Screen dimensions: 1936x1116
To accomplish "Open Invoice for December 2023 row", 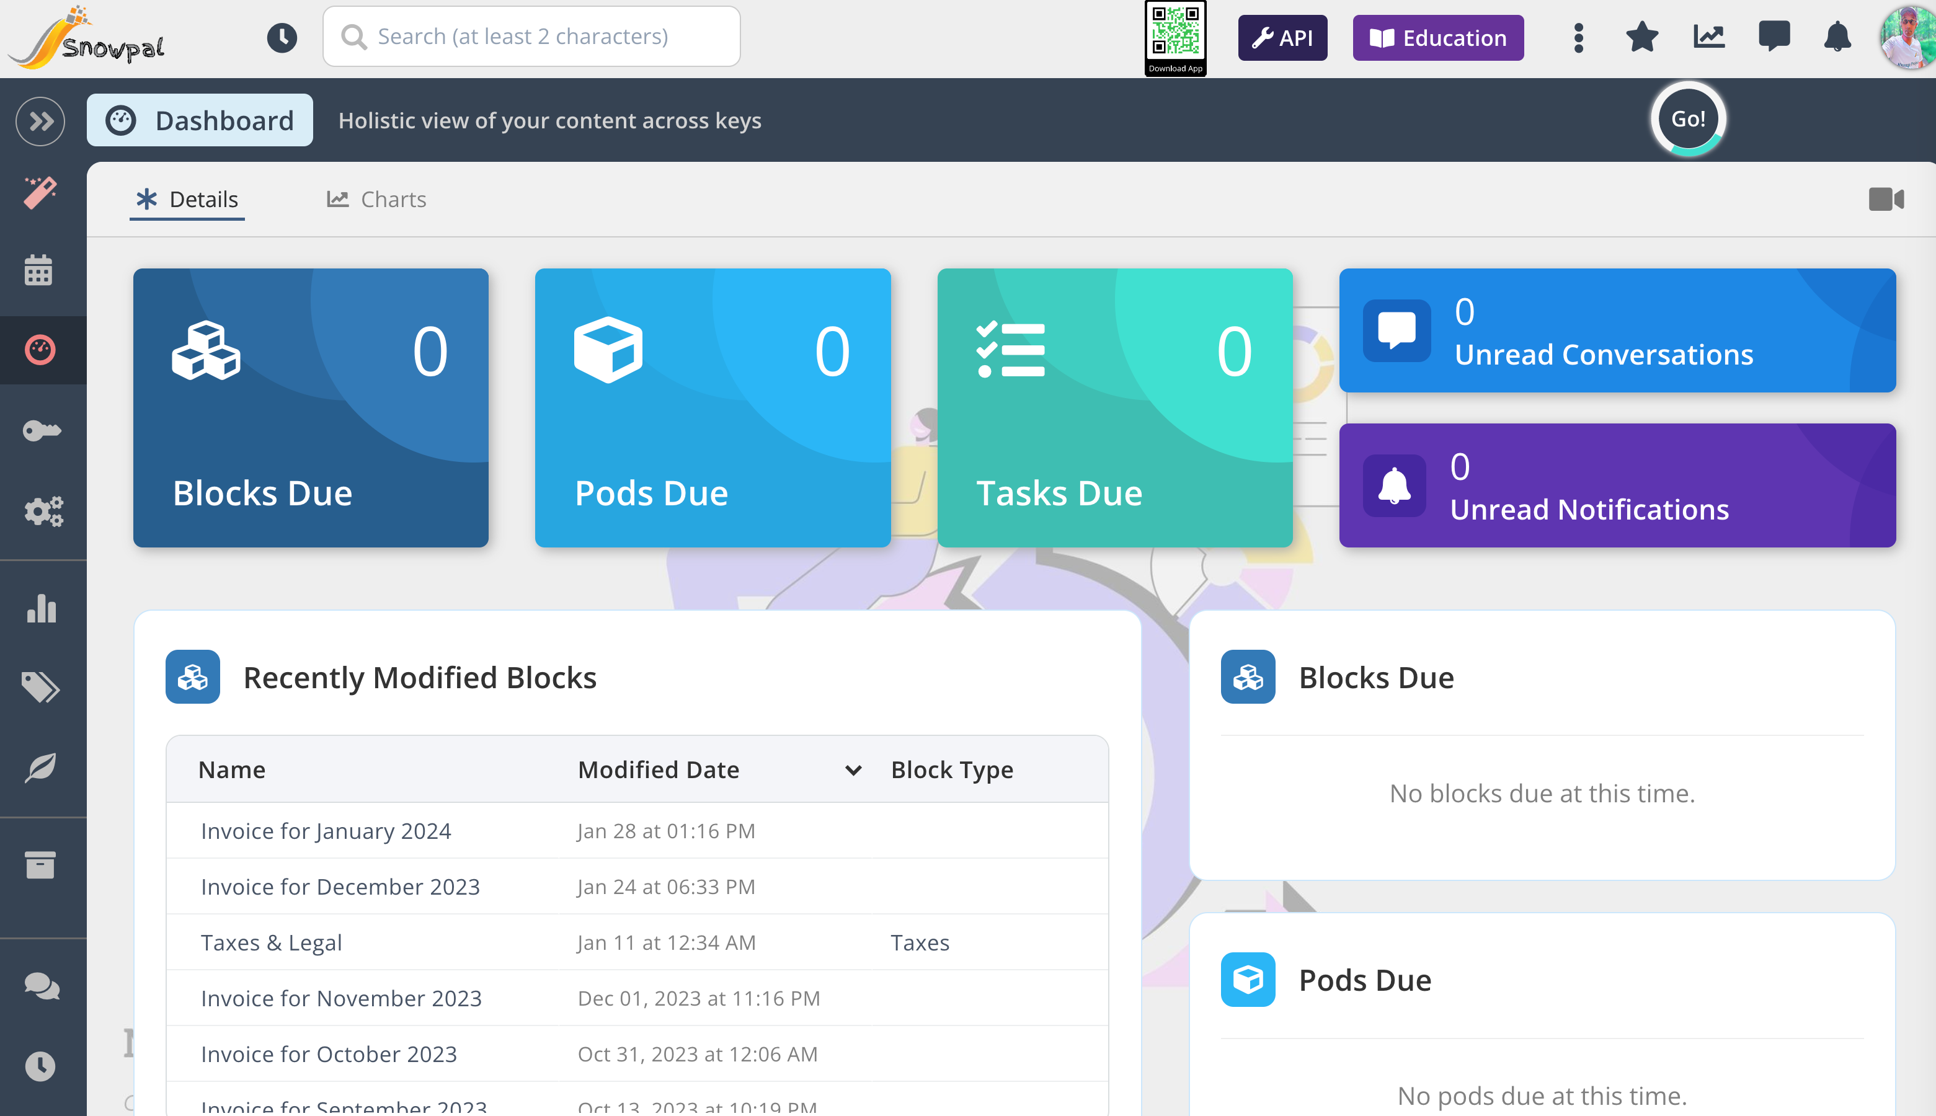I will 637,887.
